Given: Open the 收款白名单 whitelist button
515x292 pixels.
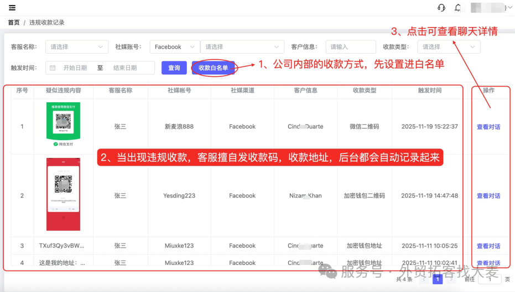Looking at the screenshot, I should pos(213,68).
